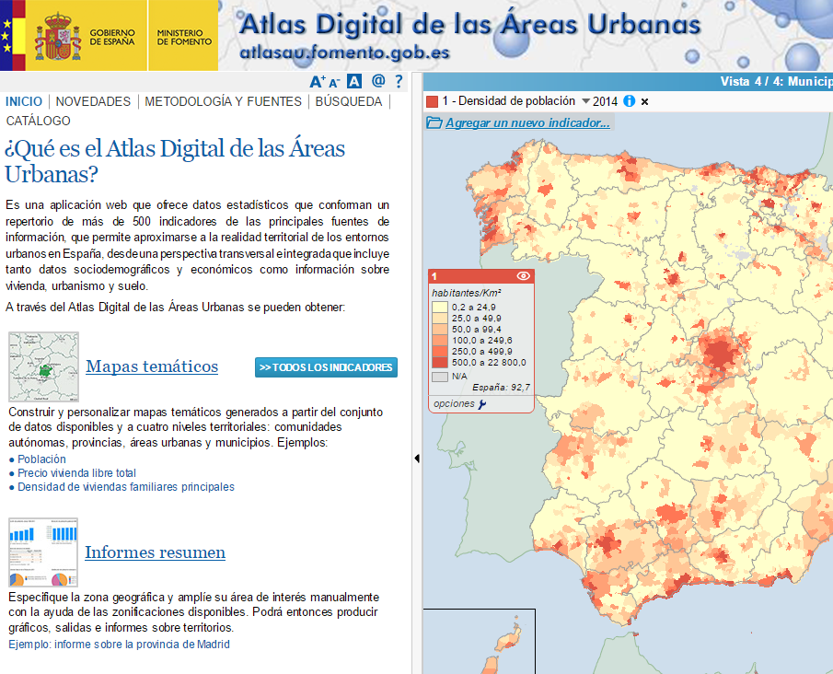Increase font size with the A+ icon
Viewport: 833px width, 674px height.
click(318, 82)
